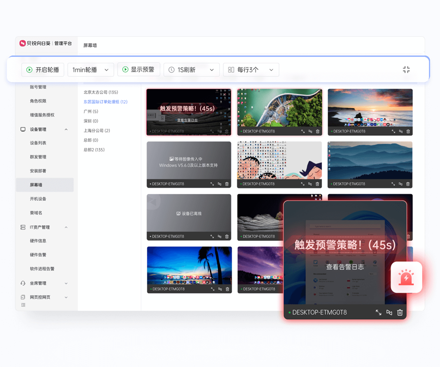The height and width of the screenshot is (367, 440).
Task: Click the red alarm siren icon
Action: point(406,277)
